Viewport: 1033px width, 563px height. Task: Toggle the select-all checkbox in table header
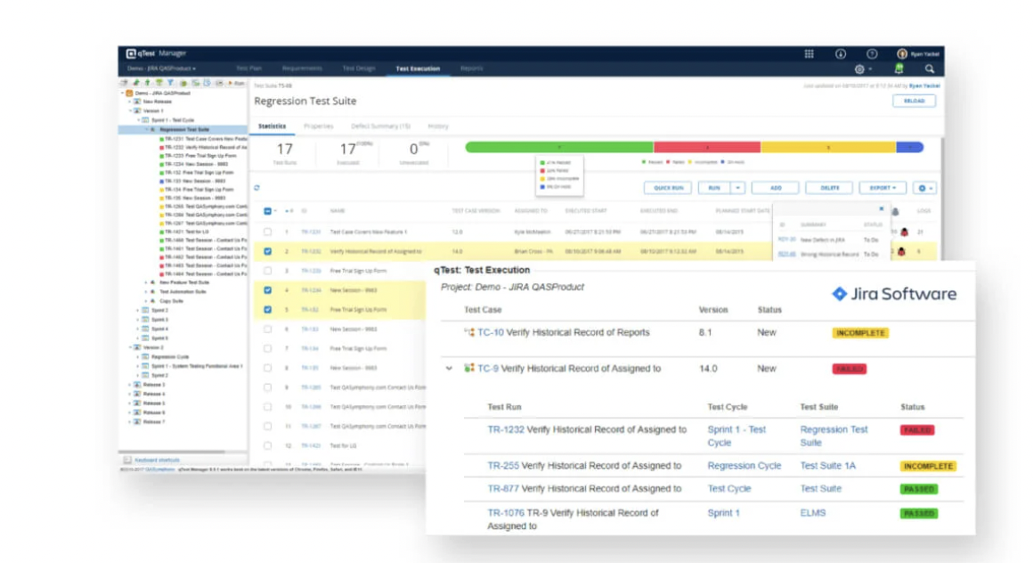tap(267, 211)
